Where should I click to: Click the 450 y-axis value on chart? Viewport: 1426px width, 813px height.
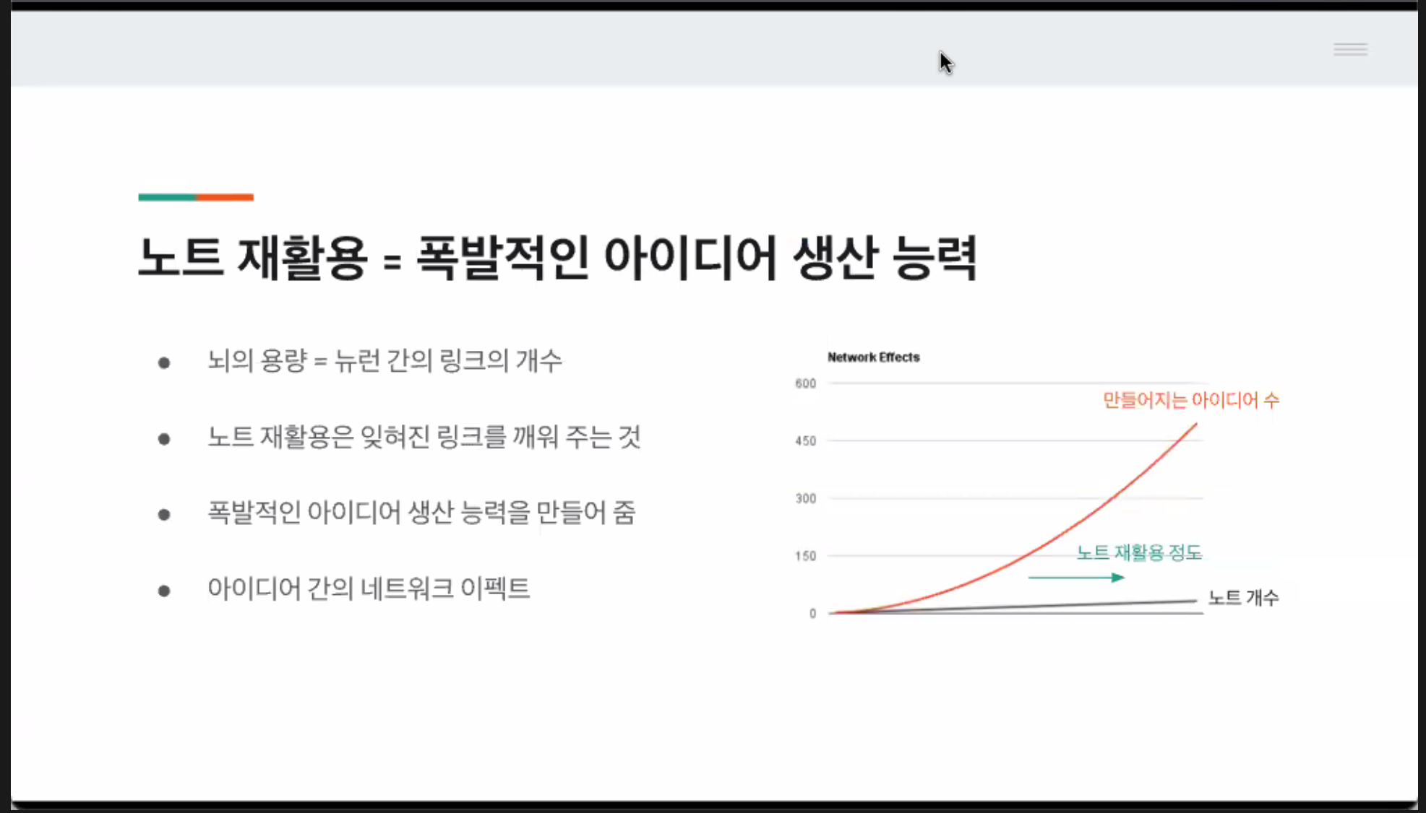(805, 441)
